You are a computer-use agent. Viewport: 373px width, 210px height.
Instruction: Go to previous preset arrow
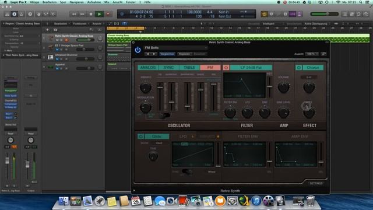coord(147,54)
